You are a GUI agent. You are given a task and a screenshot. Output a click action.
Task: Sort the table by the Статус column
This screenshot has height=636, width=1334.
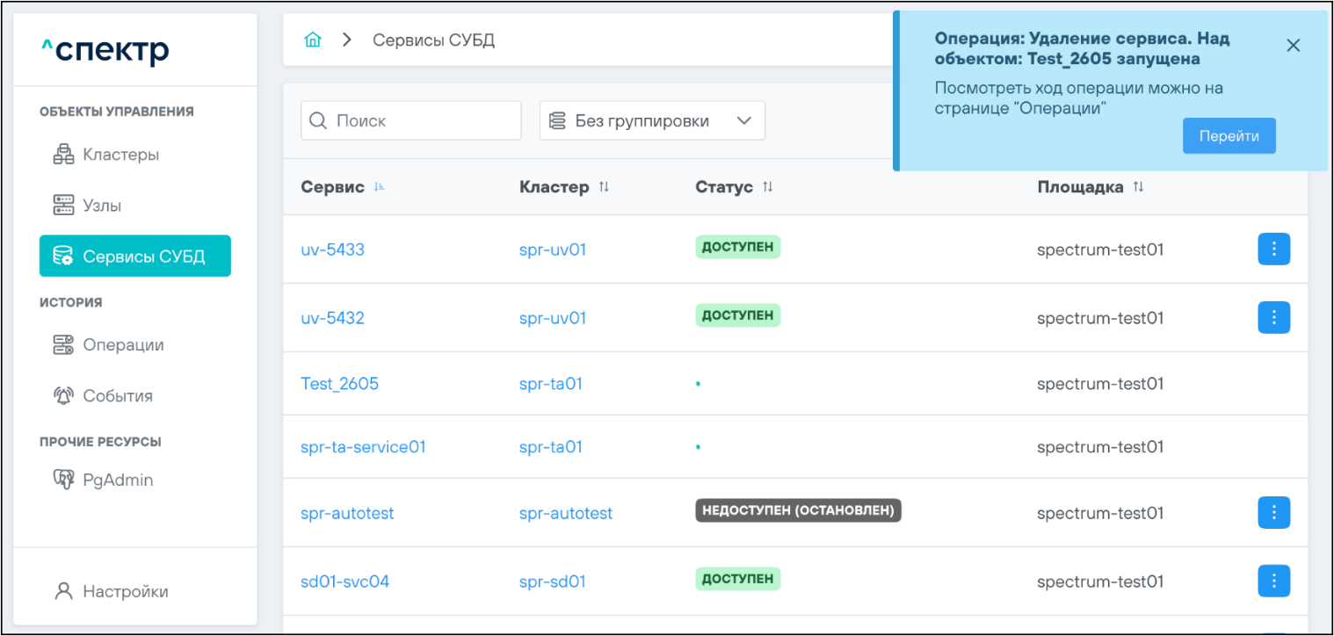(767, 187)
